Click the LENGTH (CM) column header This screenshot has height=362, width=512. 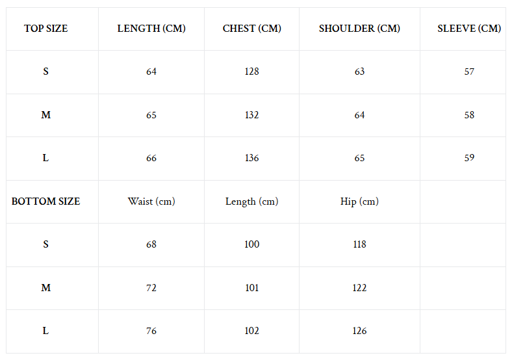point(151,29)
